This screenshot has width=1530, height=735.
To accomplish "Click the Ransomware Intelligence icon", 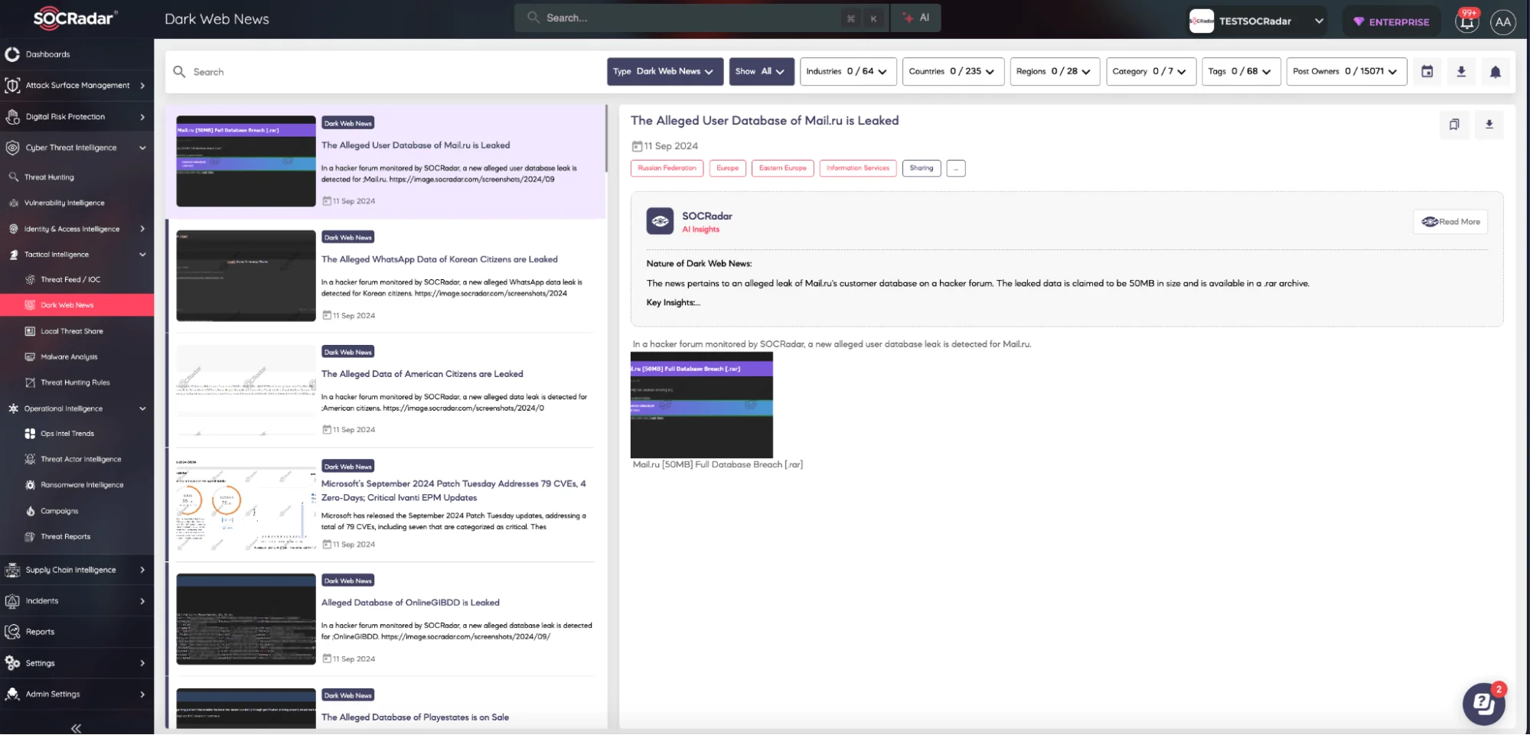I will click(30, 485).
